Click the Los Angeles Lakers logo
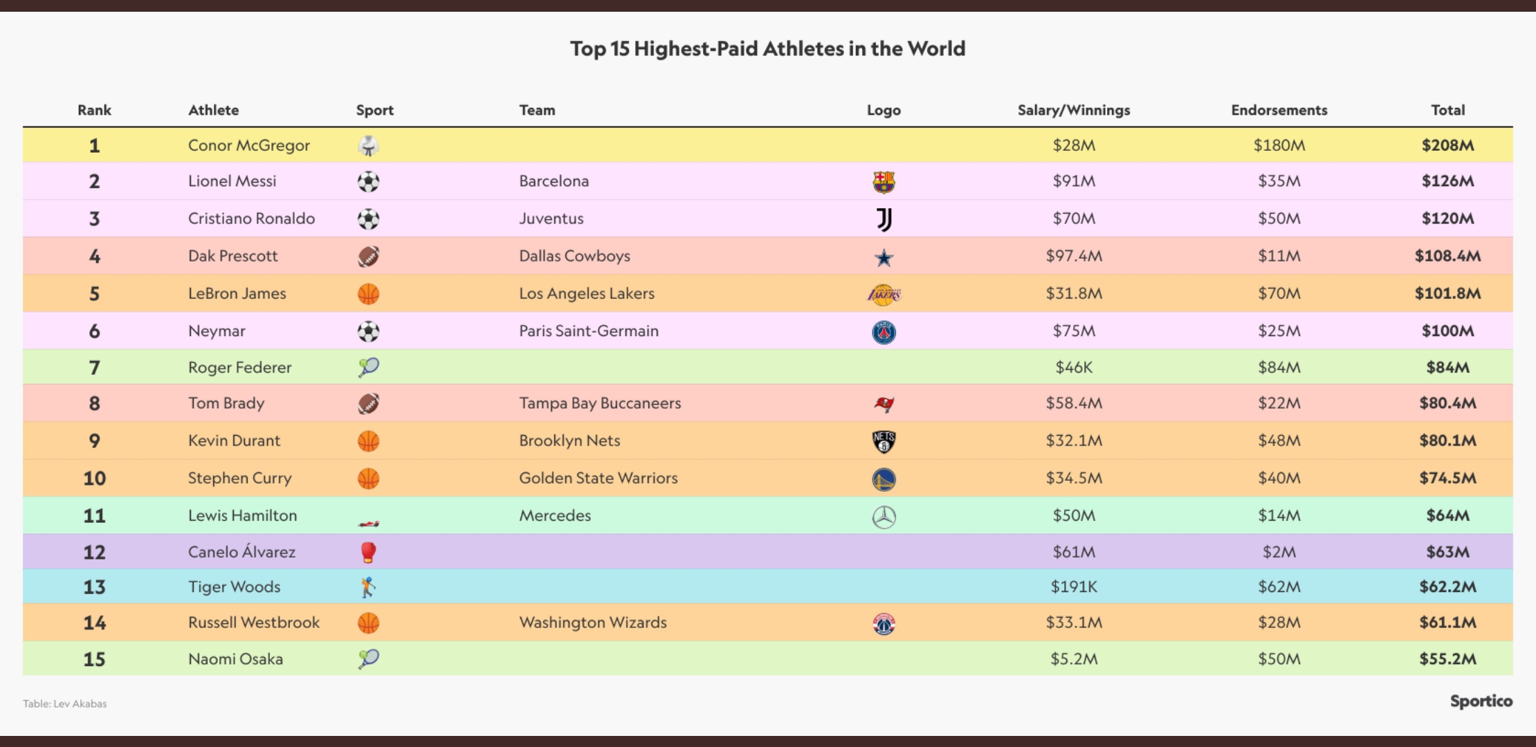 [884, 295]
